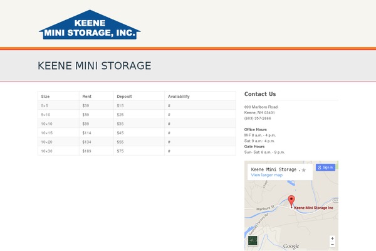Viewport: 376px width, 251px height.
Task: Zoom out on the map
Action: coord(332,244)
